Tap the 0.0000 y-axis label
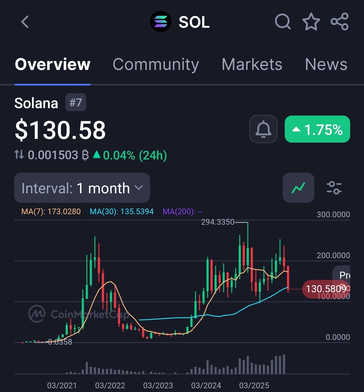The width and height of the screenshot is (364, 392). [x=338, y=337]
